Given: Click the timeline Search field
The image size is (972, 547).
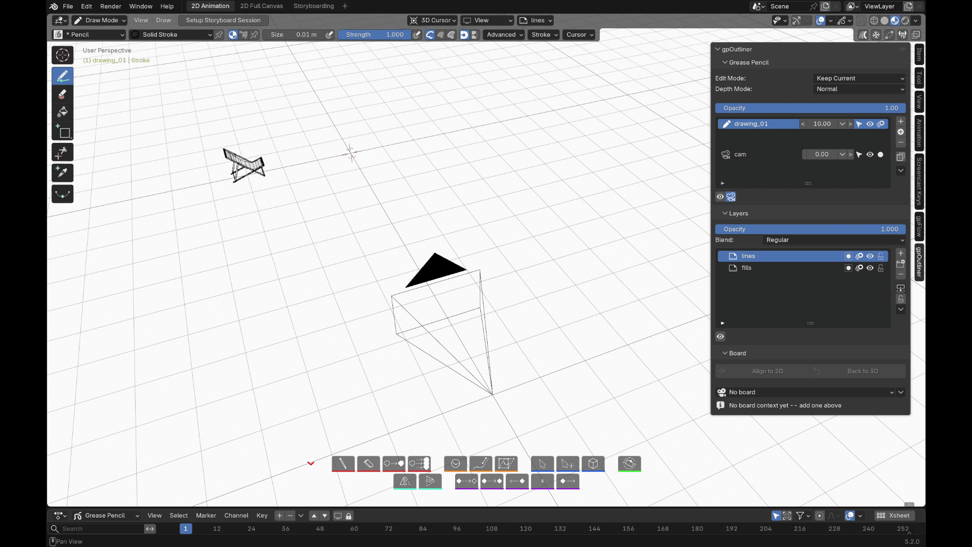Looking at the screenshot, I should click(x=97, y=528).
